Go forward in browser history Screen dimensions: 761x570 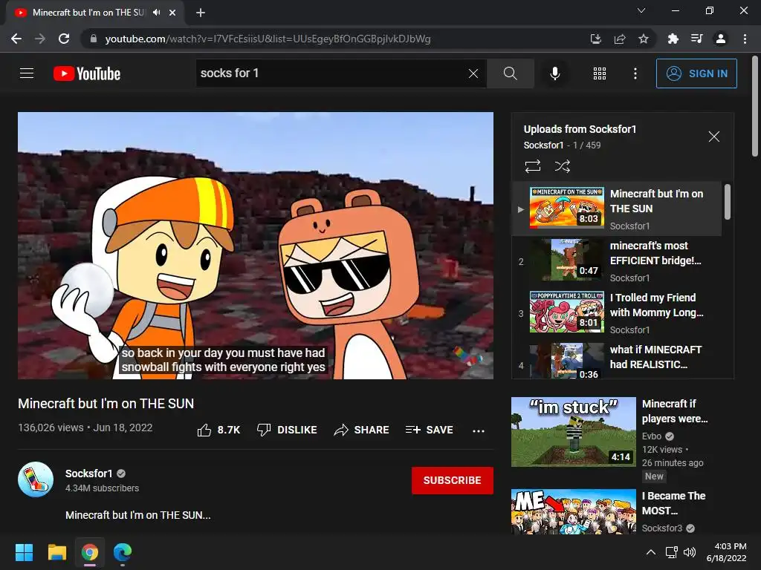pyautogui.click(x=40, y=39)
